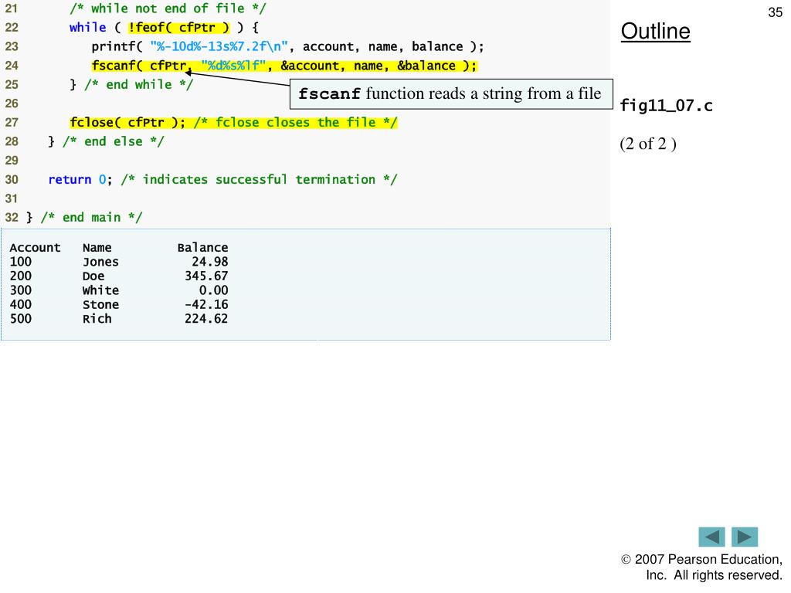Click the -42.16 balance value for Stone
Image resolution: width=791 pixels, height=593 pixels.
205,305
